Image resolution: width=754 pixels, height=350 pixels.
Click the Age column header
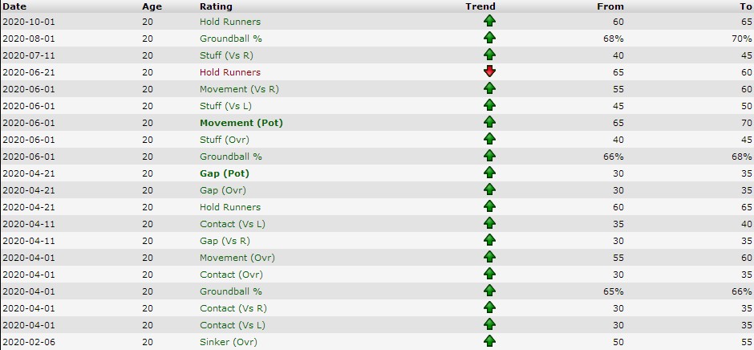click(152, 6)
